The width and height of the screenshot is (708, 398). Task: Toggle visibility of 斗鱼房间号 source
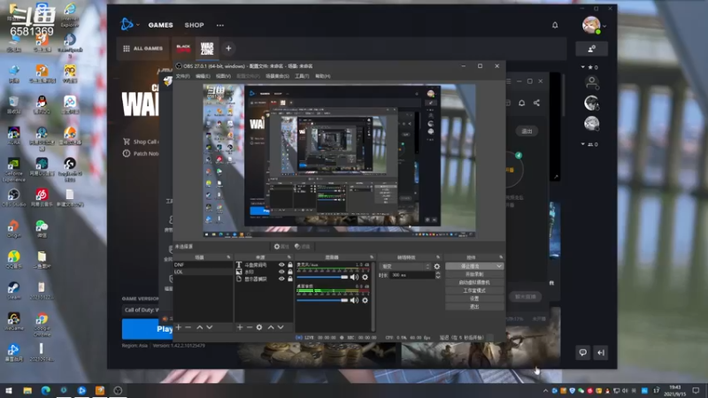click(281, 264)
